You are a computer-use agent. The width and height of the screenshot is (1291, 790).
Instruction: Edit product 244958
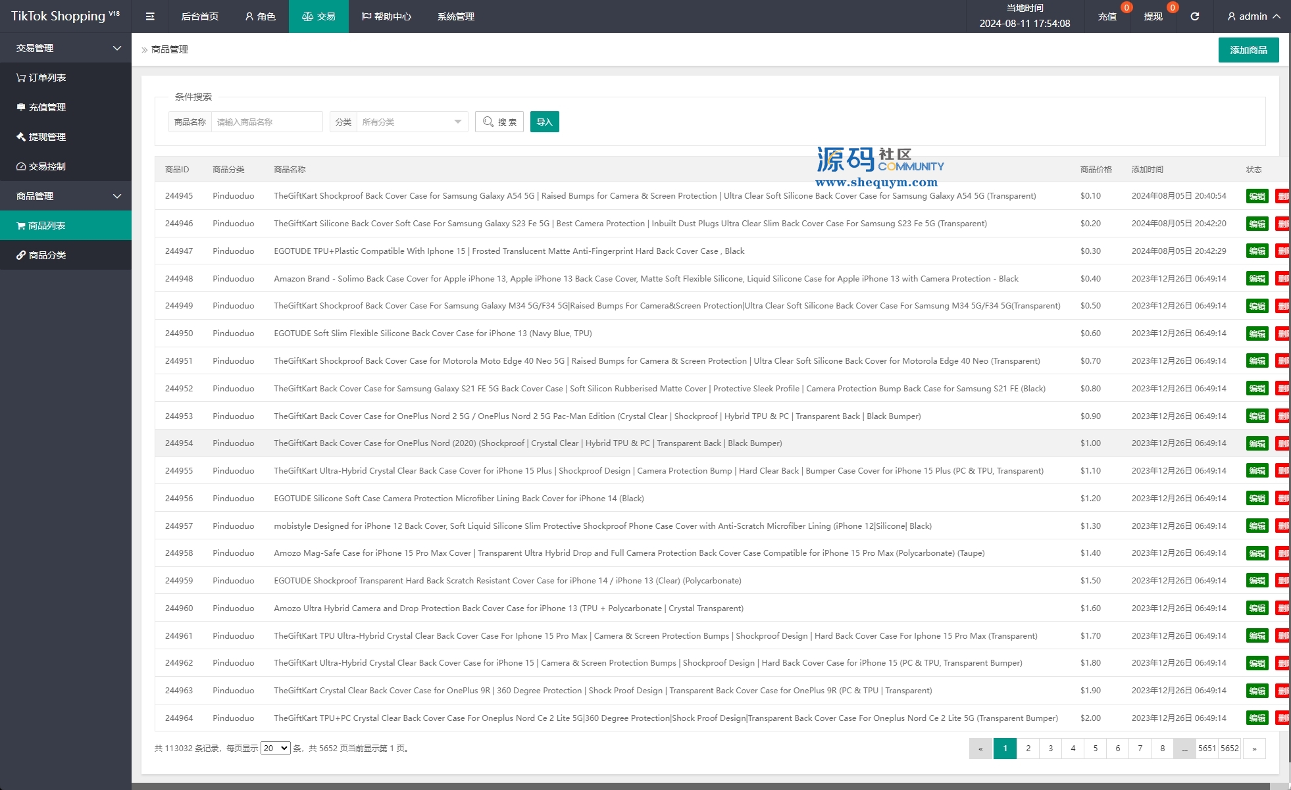click(1257, 553)
